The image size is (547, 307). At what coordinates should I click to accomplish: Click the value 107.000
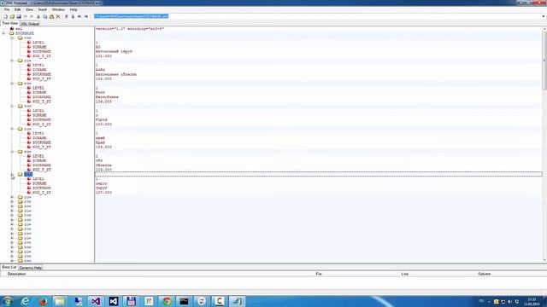[103, 193]
